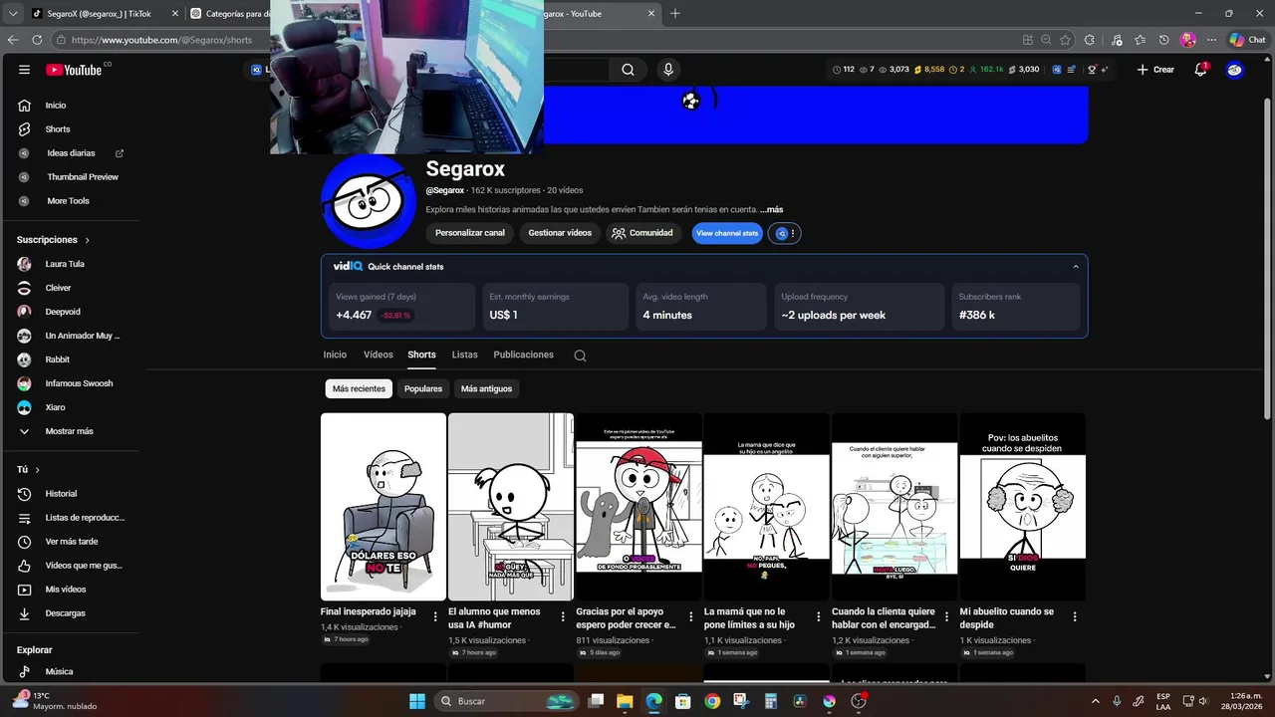Open vidIQ list icon in stats bar
1275x717 pixels.
point(1071,70)
